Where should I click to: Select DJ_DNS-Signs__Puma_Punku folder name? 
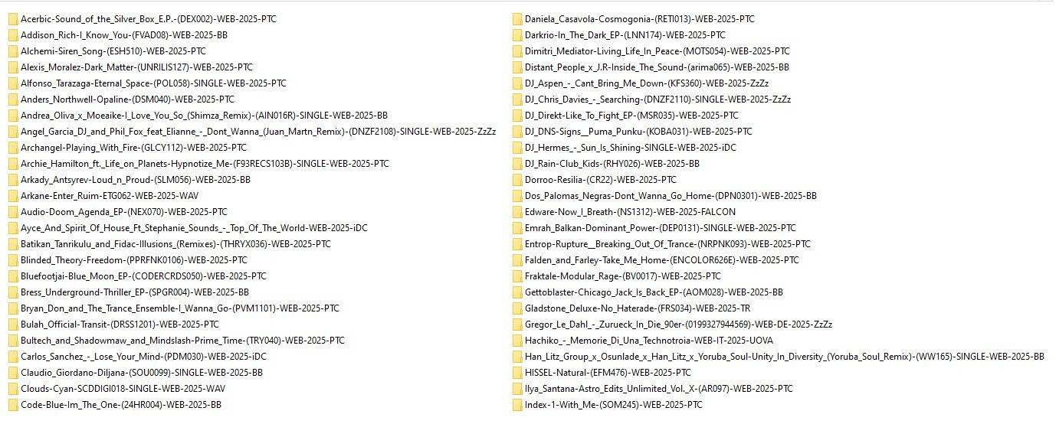638,132
